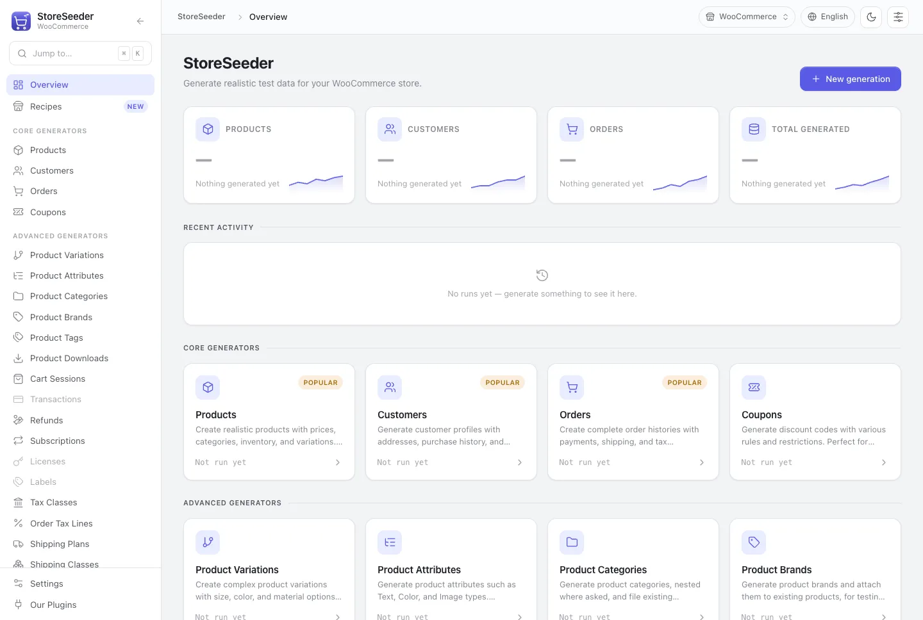The image size is (923, 620).
Task: Click the Our Plugins plug icon
Action: (19, 605)
